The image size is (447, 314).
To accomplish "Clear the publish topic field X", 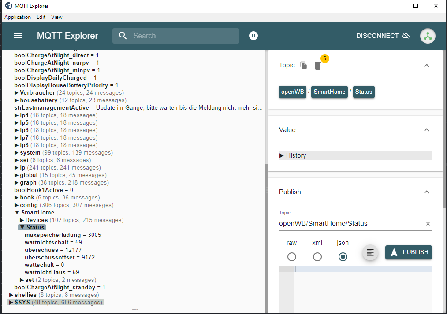I will coord(428,224).
